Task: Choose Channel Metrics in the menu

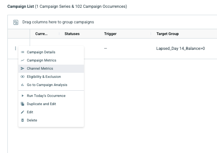Action: click(51, 69)
